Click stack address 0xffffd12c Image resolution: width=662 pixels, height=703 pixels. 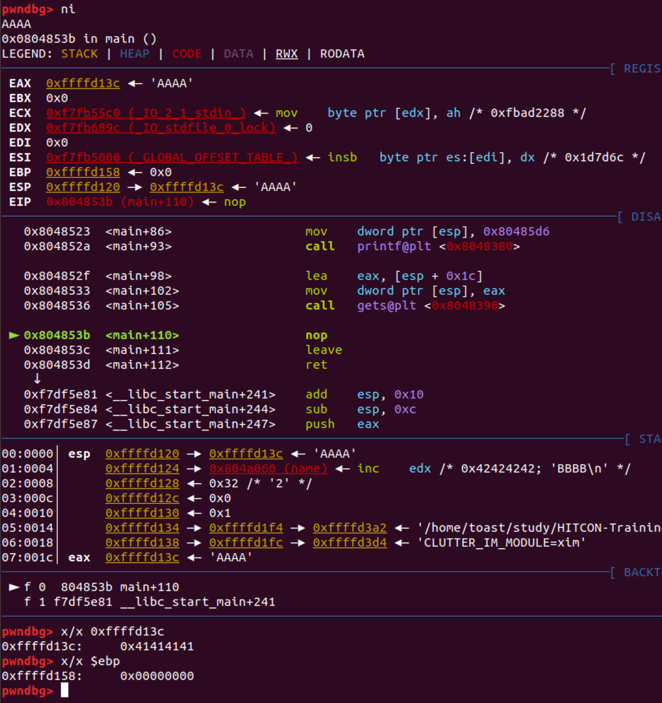click(x=142, y=498)
